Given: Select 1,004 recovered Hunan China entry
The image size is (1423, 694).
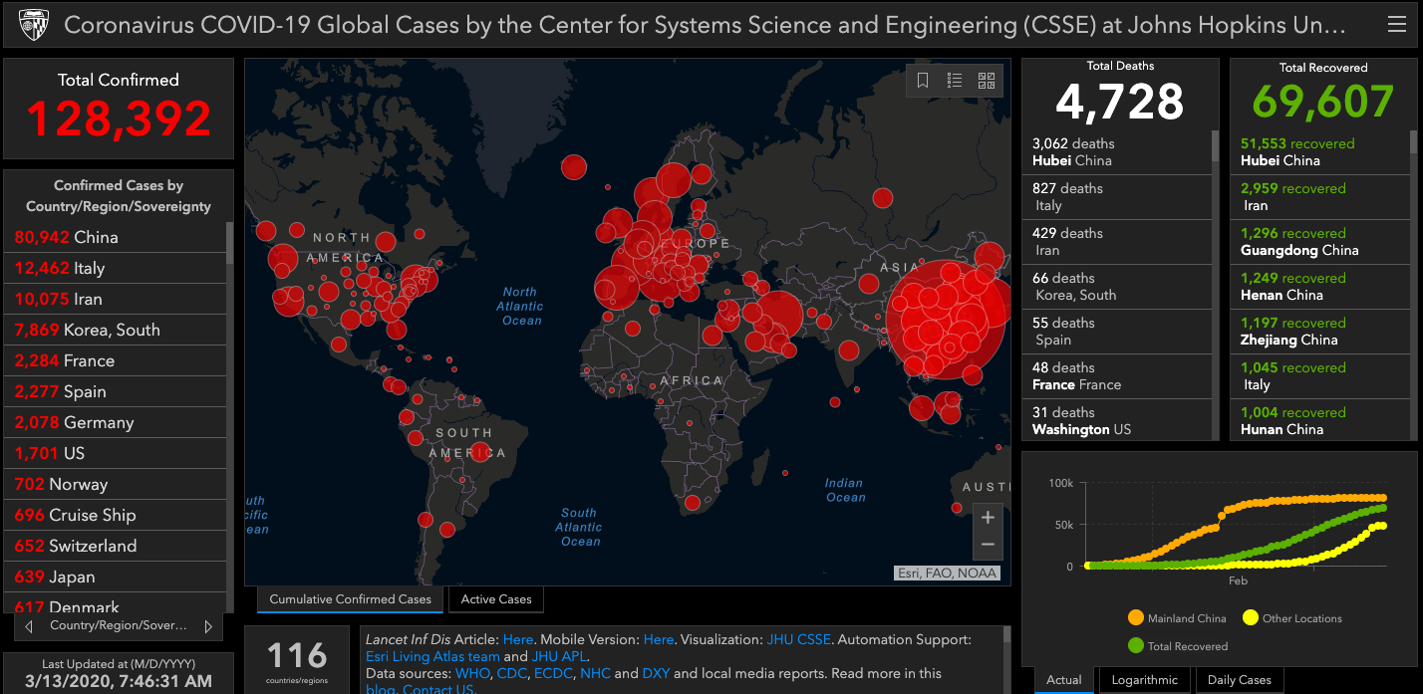Looking at the screenshot, I should [1319, 421].
